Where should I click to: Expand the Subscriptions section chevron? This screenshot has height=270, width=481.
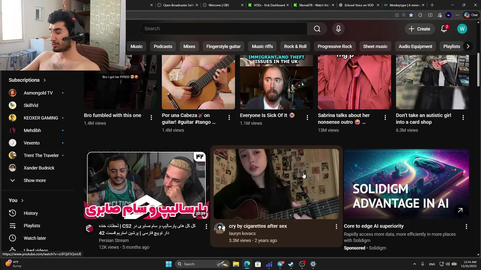coord(44,80)
